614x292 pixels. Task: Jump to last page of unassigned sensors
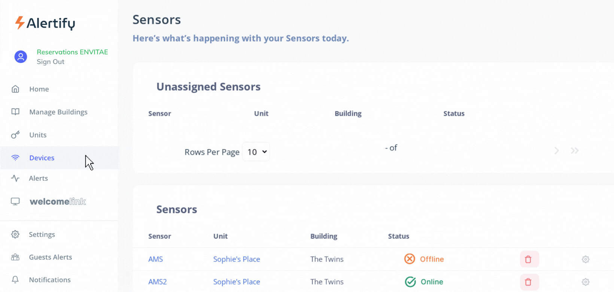point(575,150)
